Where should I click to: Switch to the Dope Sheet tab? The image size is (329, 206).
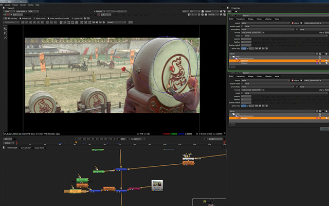39,148
